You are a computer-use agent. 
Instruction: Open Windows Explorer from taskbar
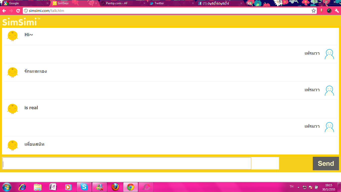point(38,187)
